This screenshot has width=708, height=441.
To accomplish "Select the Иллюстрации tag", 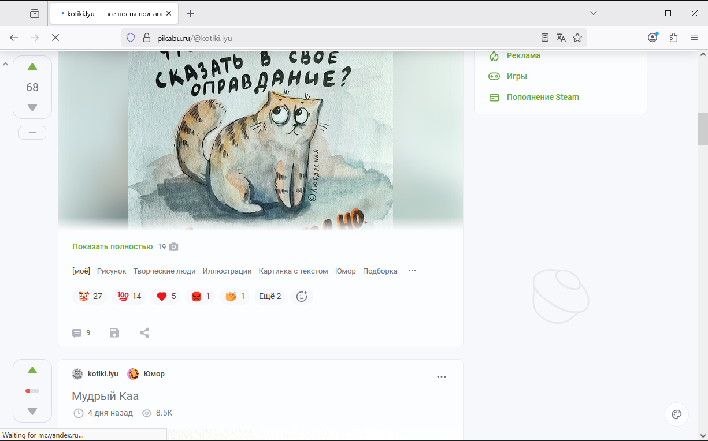I will [227, 271].
